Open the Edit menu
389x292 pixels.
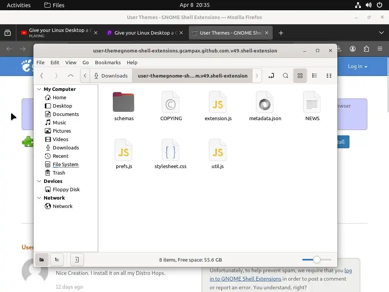[x=55, y=63]
